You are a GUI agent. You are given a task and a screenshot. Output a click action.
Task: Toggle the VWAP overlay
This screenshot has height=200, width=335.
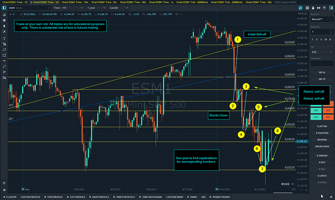(x=192, y=197)
